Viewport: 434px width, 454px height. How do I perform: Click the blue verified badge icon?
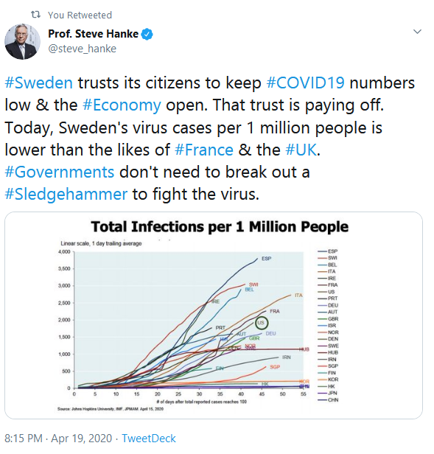pyautogui.click(x=147, y=34)
